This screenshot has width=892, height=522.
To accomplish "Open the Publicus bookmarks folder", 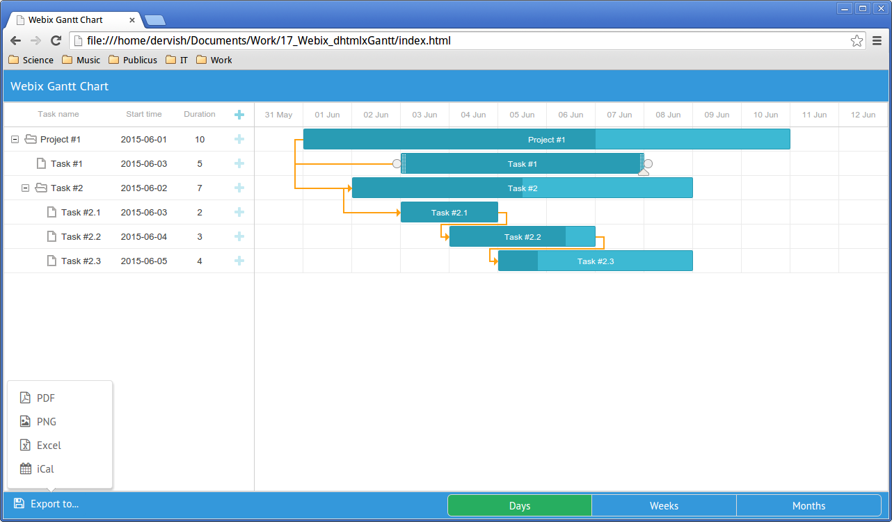I will (x=133, y=60).
